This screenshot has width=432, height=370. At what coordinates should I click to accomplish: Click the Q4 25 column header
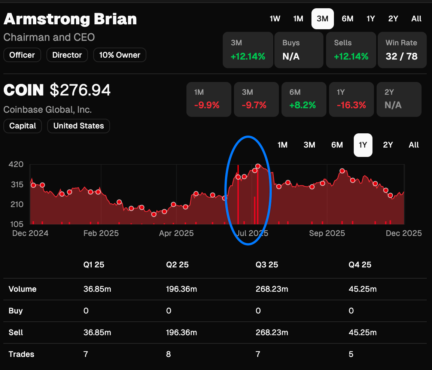pyautogui.click(x=360, y=265)
